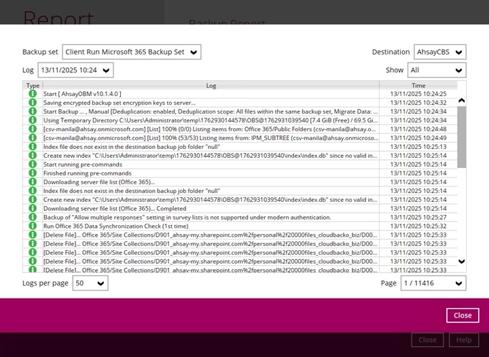Click the Log column header
Screen dimensions: 489x357
point(211,86)
